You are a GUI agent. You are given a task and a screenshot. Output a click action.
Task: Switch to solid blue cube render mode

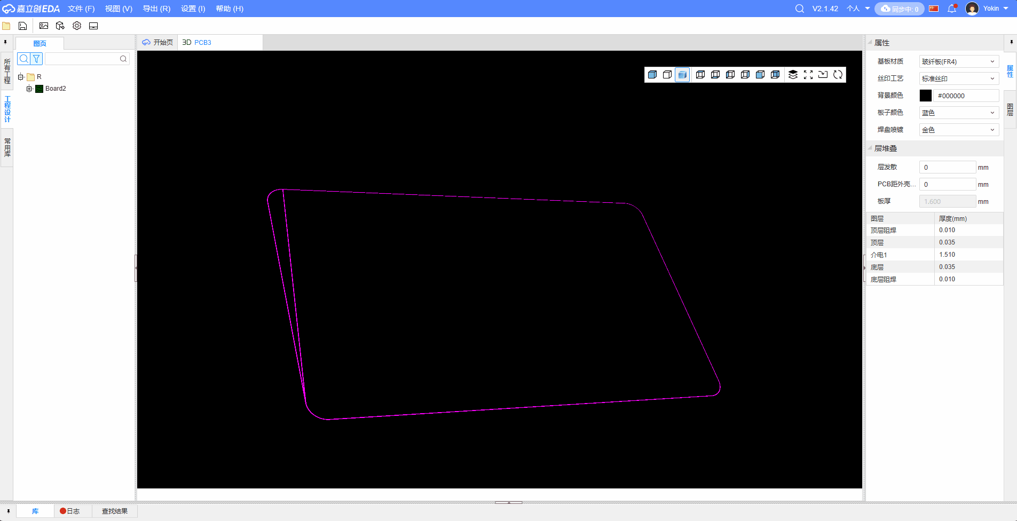click(652, 75)
